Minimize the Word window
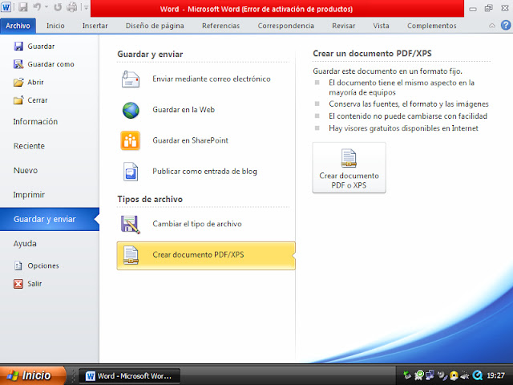 point(473,9)
